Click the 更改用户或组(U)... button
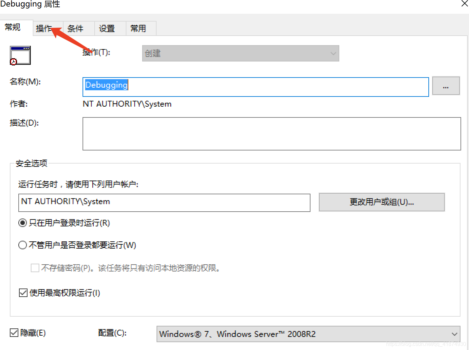 tap(382, 202)
